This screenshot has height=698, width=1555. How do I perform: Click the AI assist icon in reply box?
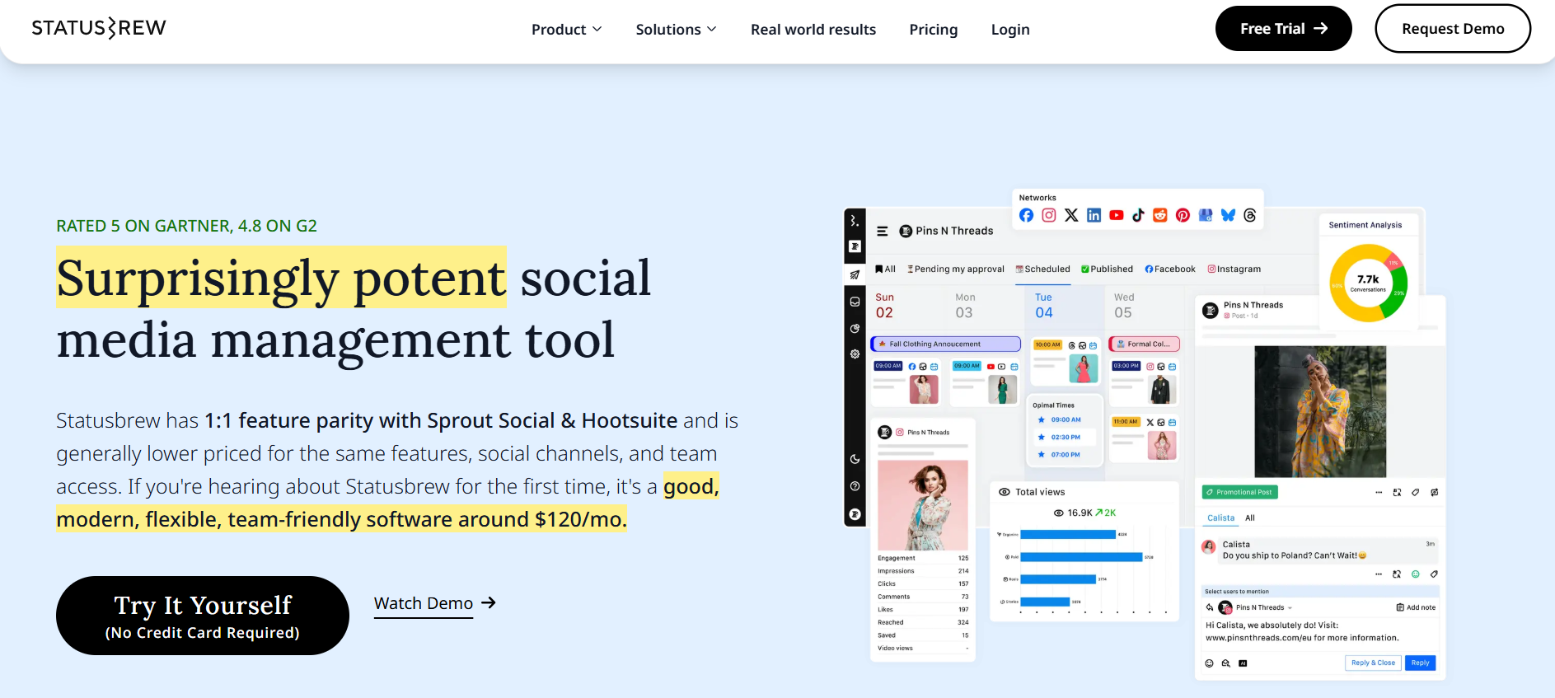pos(1243,663)
